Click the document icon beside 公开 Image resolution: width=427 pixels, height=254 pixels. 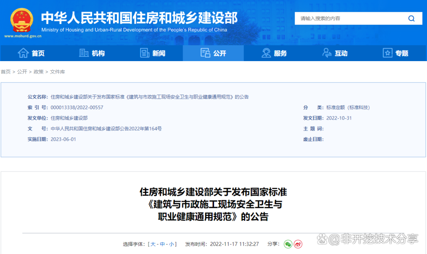click(205, 53)
